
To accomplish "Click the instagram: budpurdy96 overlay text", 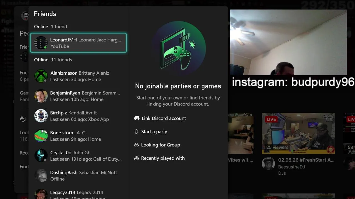I will pos(293,82).
